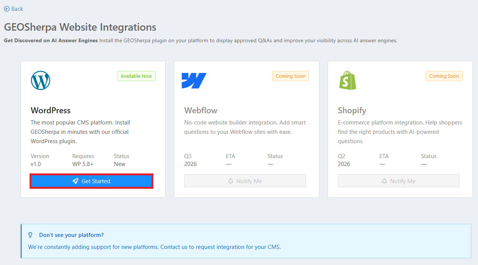The height and width of the screenshot is (265, 478).
Task: Click the WordPress card description text
Action: 80,132
